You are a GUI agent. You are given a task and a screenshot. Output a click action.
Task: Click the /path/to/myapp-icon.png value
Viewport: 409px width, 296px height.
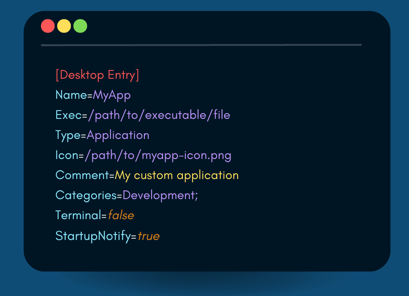tap(158, 156)
